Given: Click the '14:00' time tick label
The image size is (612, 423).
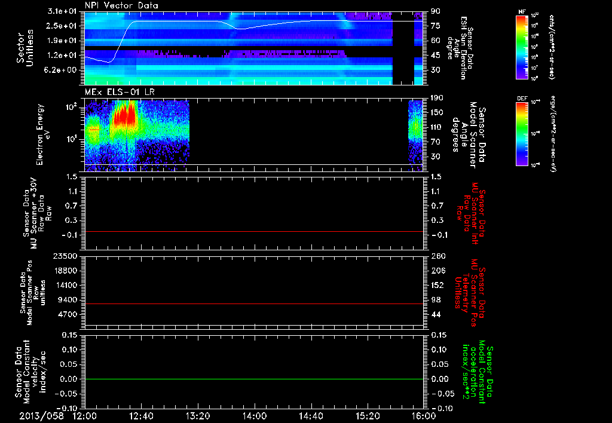Looking at the screenshot, I should point(255,416).
